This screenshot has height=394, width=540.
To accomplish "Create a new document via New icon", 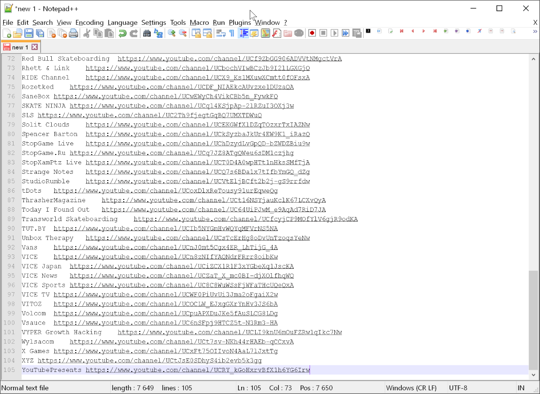I will 7,33.
